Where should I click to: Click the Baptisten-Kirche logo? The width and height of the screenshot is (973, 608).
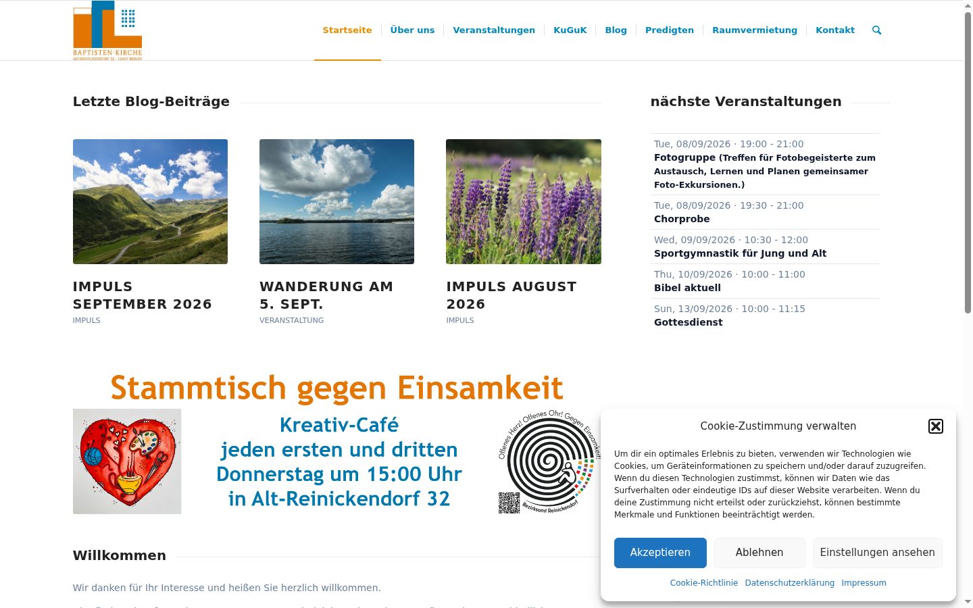[x=107, y=30]
